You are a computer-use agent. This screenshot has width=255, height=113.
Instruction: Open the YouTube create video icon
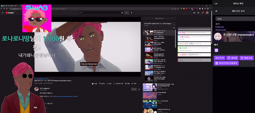pos(194,13)
